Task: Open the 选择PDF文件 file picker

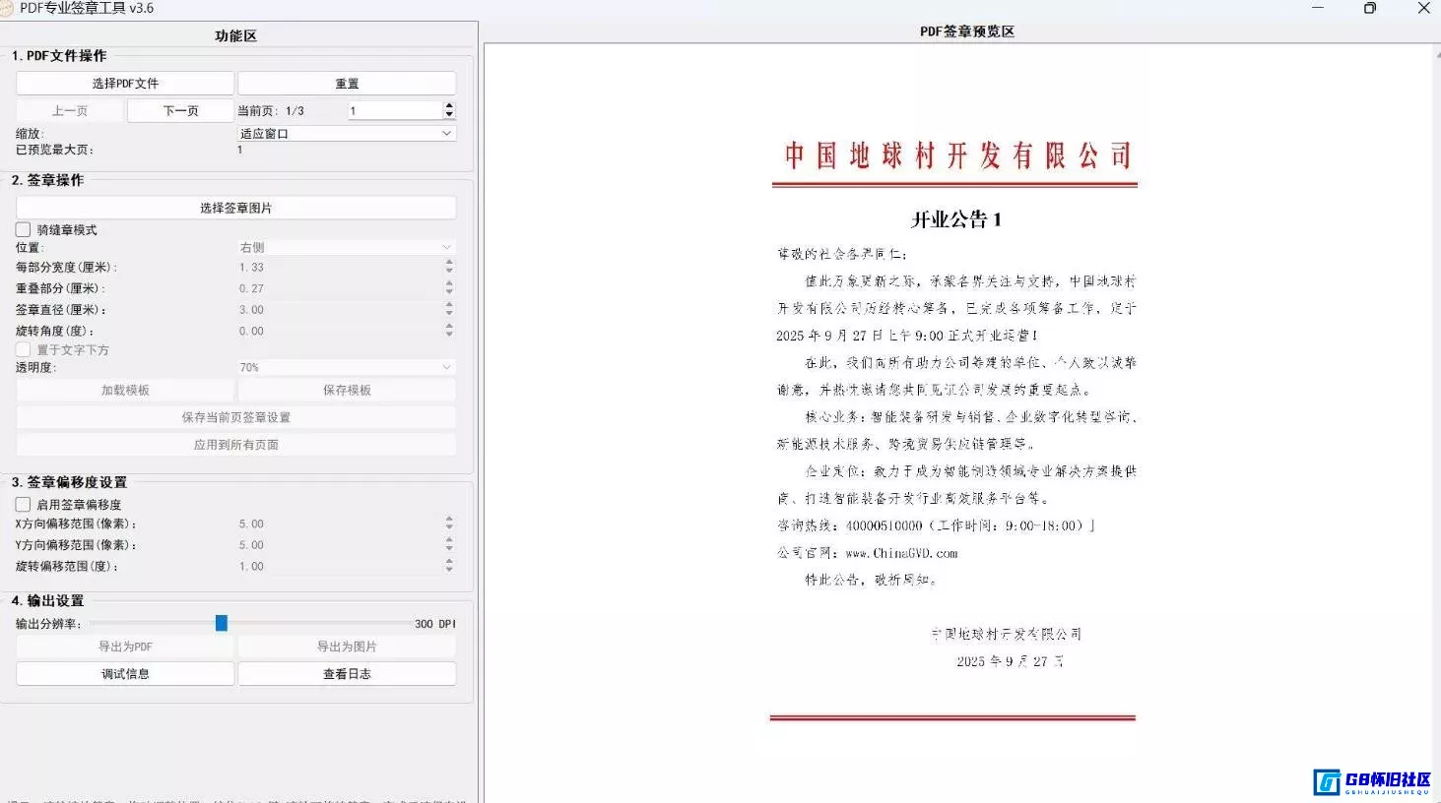Action: pyautogui.click(x=124, y=83)
